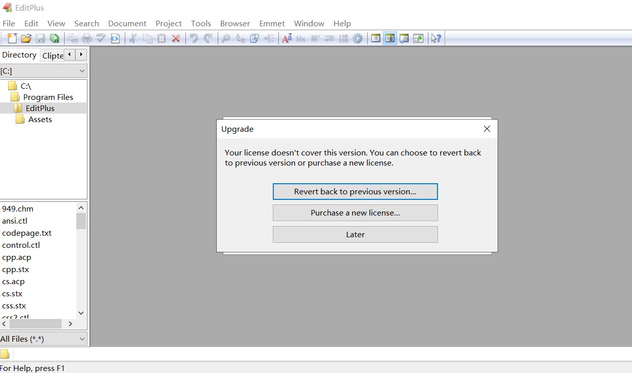Click the Full Screen green arrow icon
Screen dimensions: 632x373
pos(418,38)
